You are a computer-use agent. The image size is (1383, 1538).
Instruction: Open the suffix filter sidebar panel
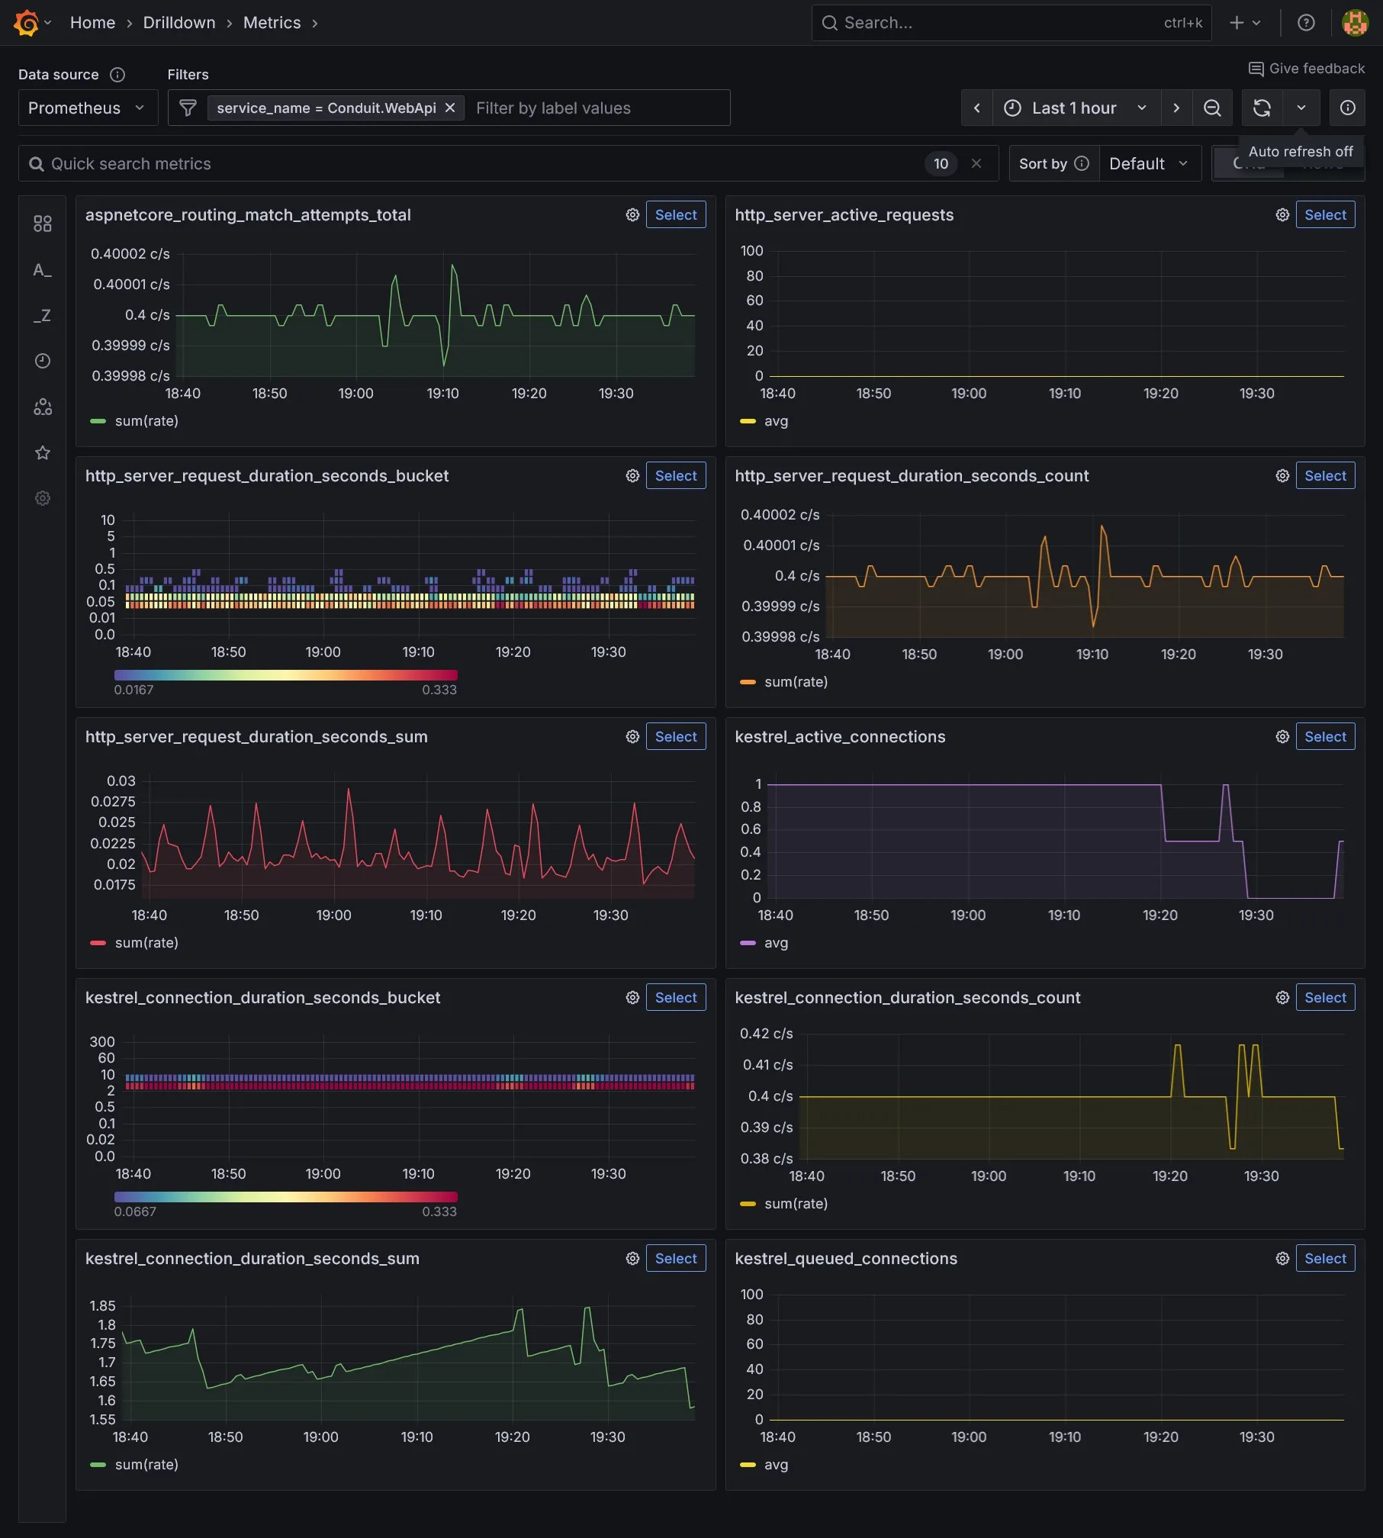(x=42, y=315)
